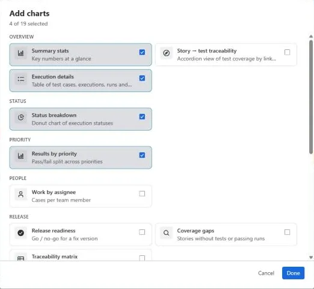Click the 'Add charts' dialog title
The height and width of the screenshot is (289, 314).
pos(29,13)
